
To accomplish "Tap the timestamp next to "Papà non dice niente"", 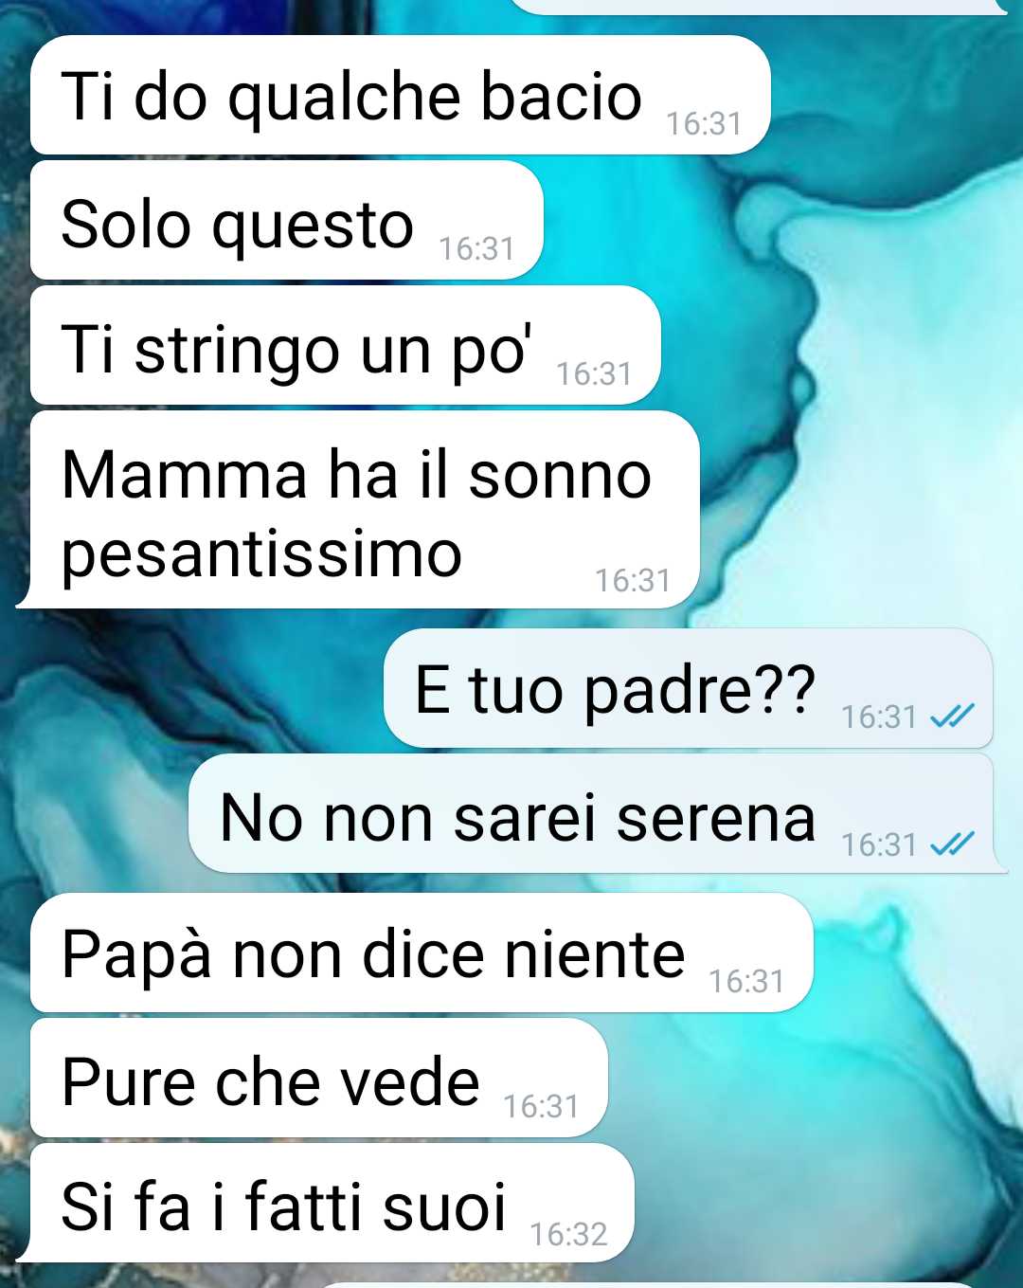I will [746, 981].
